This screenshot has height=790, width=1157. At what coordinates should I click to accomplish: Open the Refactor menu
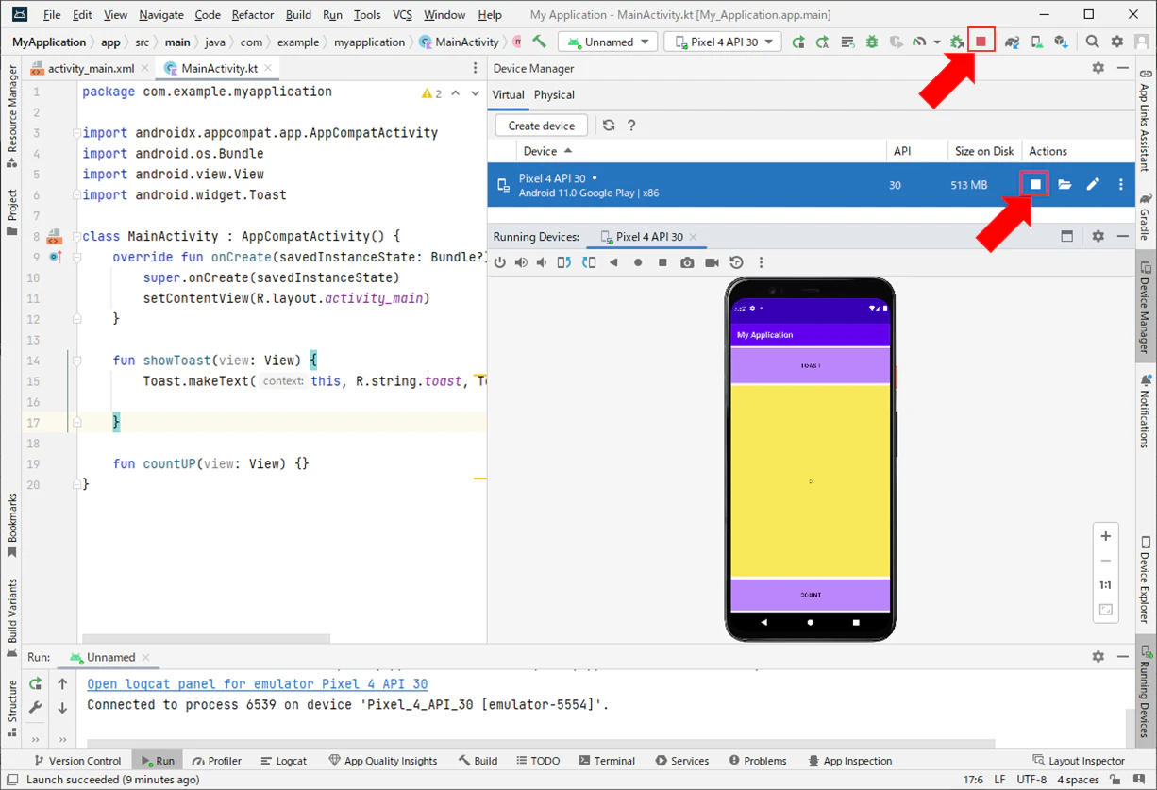253,15
